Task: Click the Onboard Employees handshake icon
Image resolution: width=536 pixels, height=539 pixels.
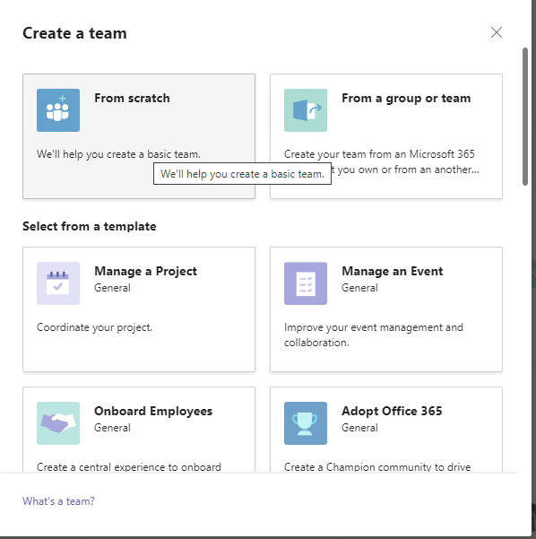Action: point(58,423)
